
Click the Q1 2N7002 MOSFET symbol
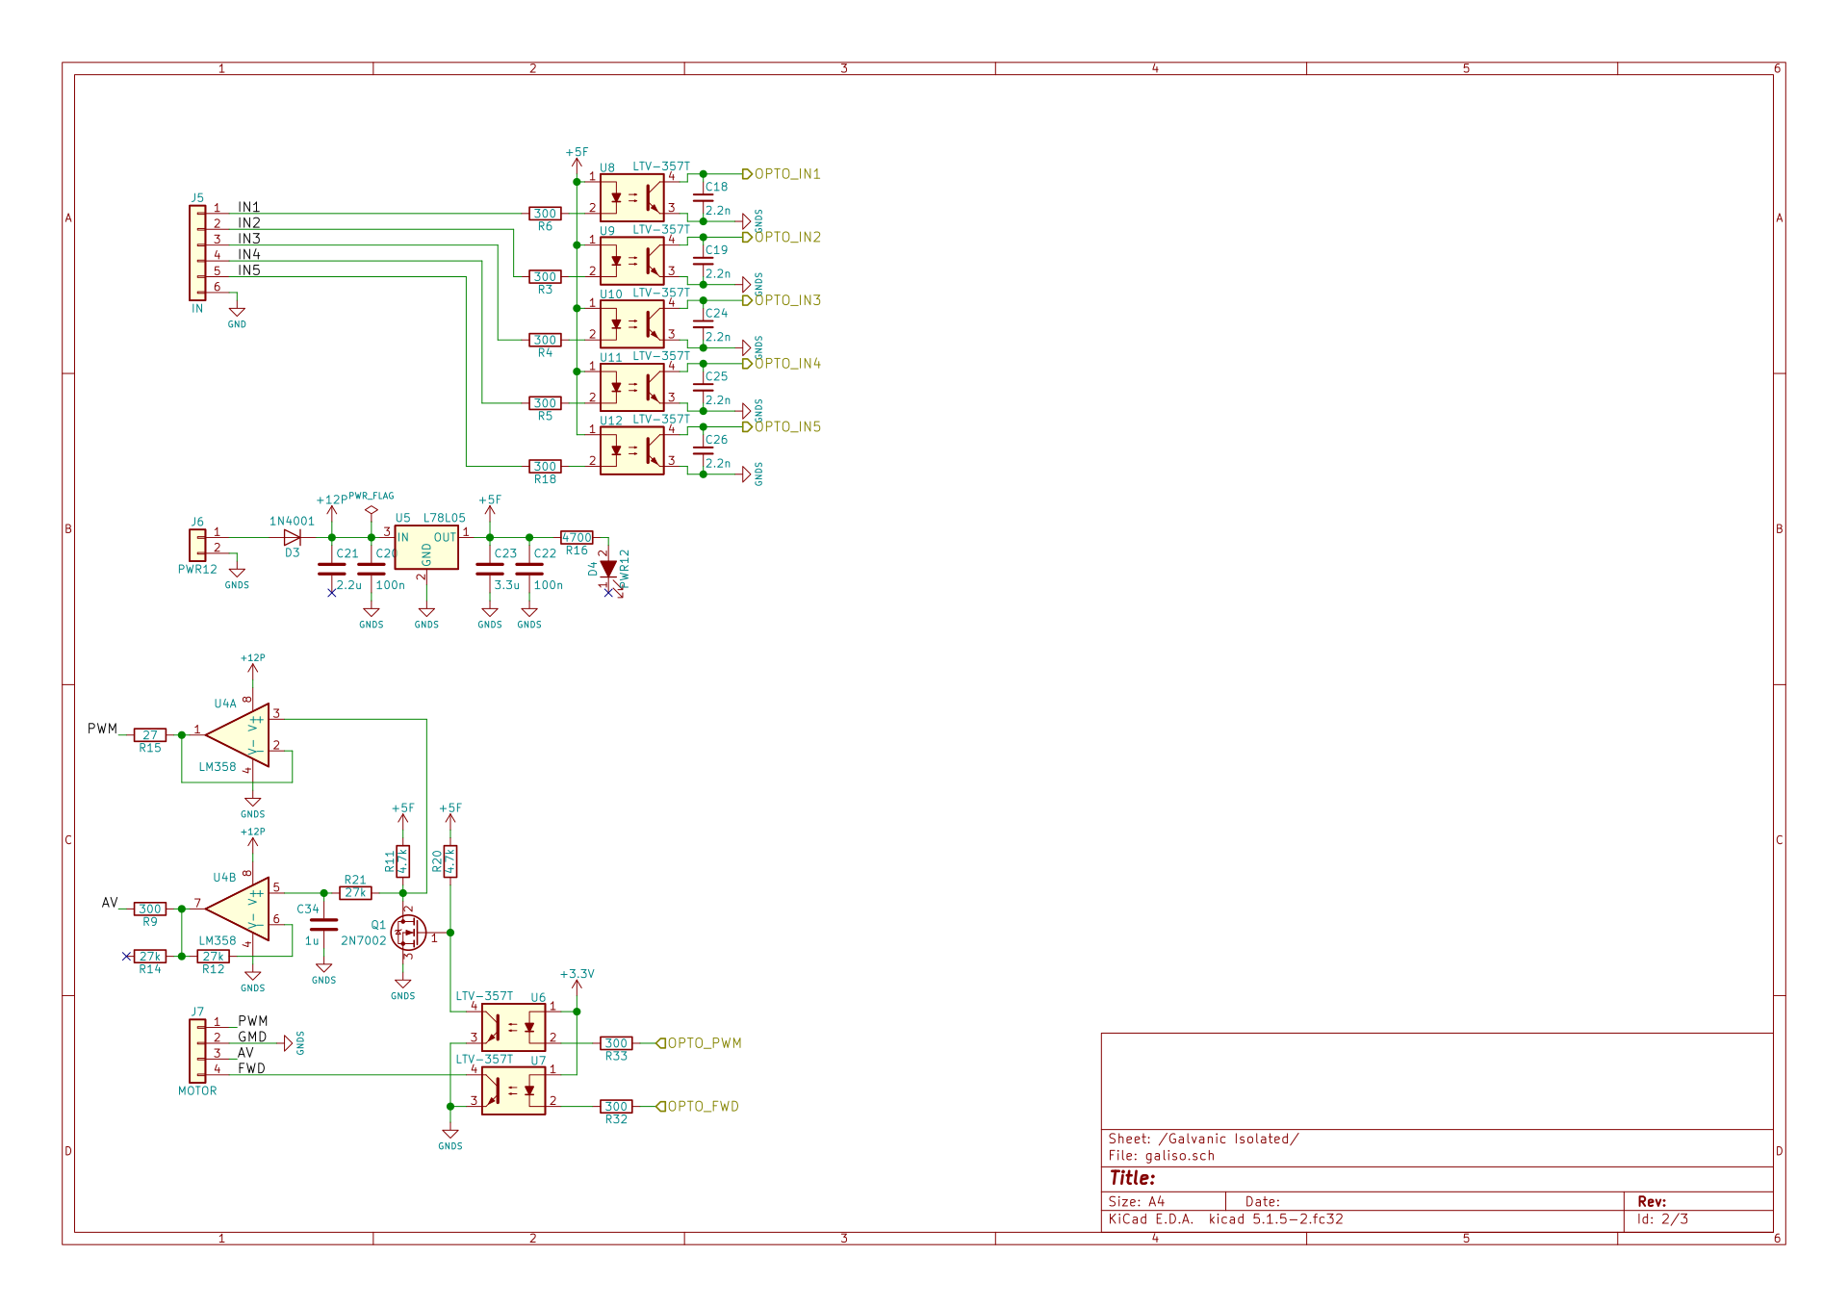click(408, 933)
